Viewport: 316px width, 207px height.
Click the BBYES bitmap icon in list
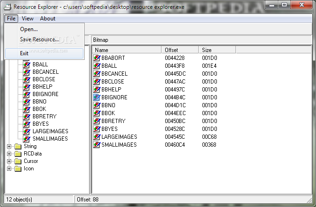click(97, 129)
